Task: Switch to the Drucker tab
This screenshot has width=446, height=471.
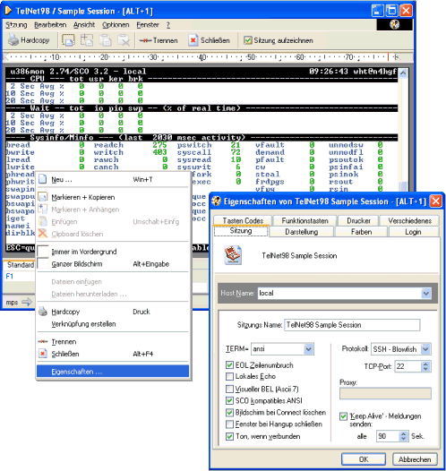Action: (x=358, y=221)
